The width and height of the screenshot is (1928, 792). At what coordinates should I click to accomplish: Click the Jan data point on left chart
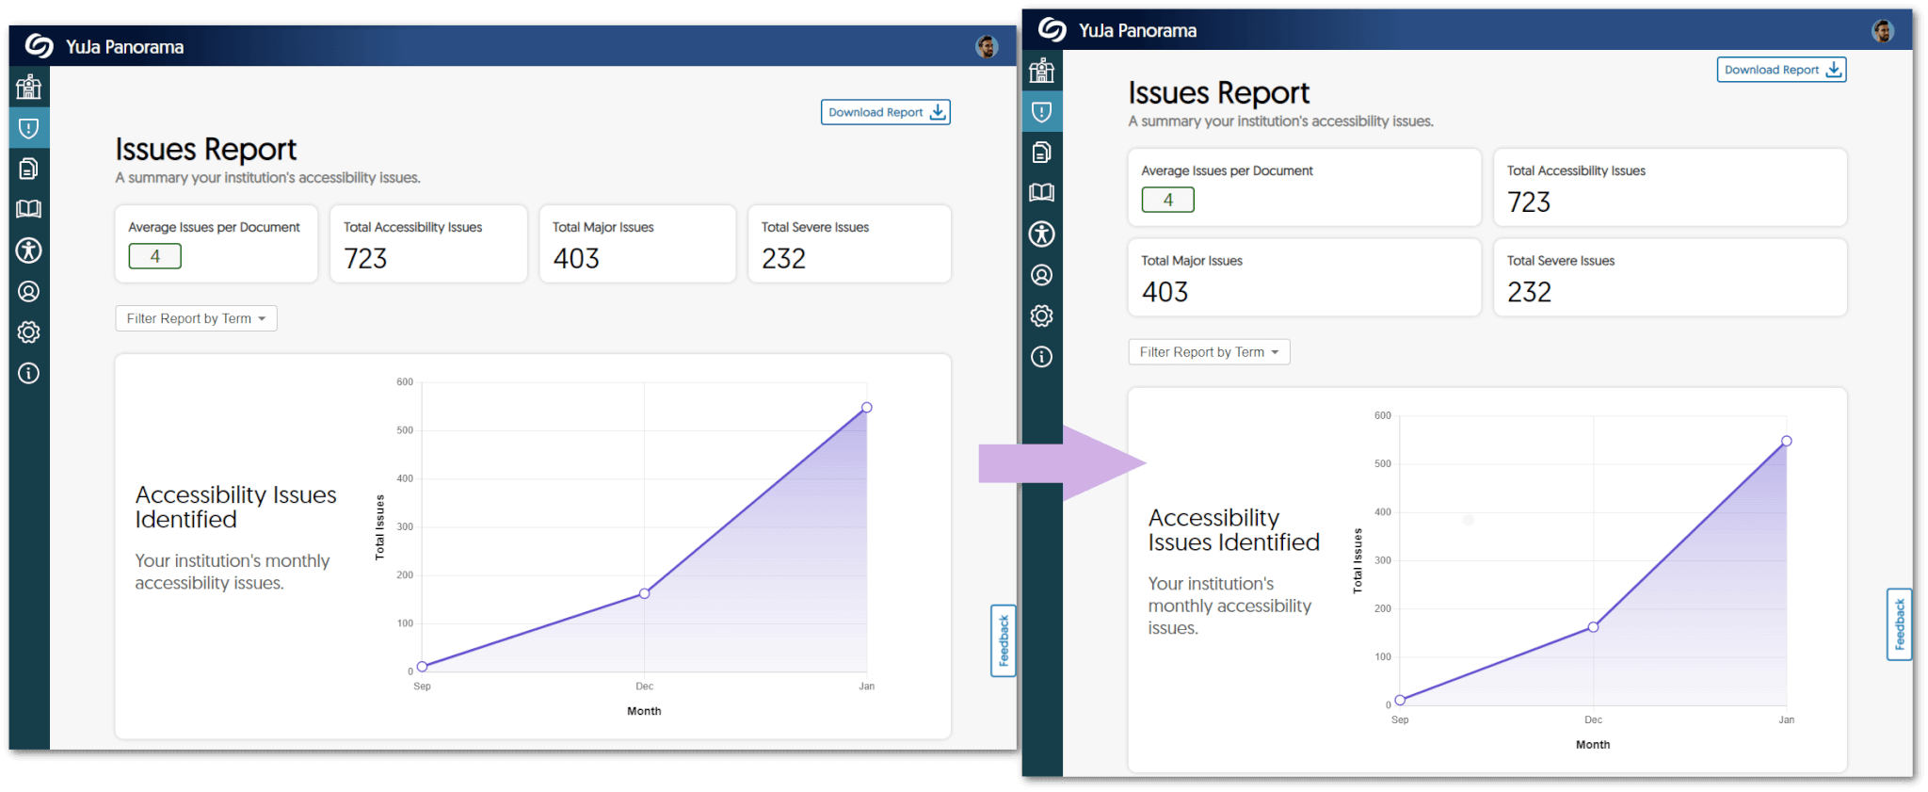867,408
